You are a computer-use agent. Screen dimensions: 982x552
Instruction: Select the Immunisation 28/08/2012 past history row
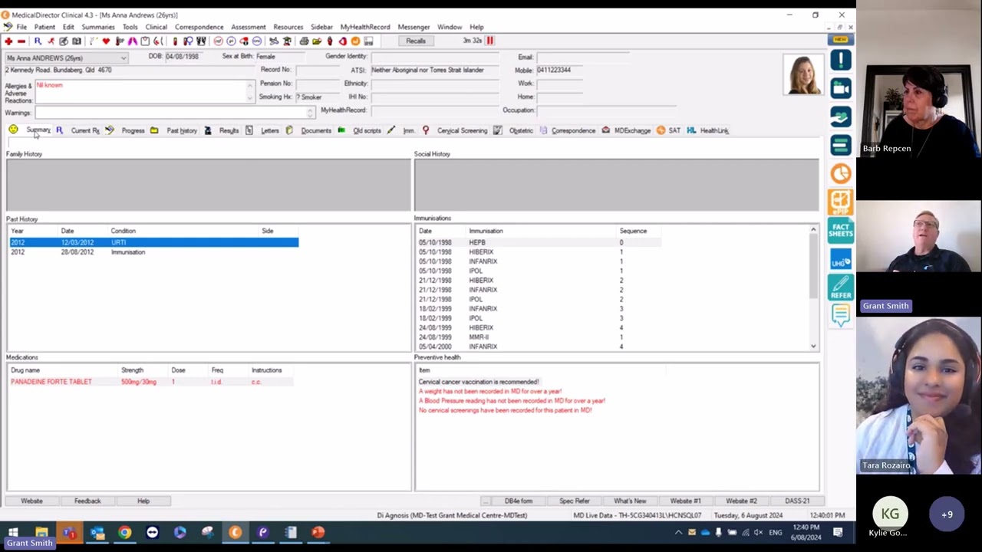click(x=153, y=252)
